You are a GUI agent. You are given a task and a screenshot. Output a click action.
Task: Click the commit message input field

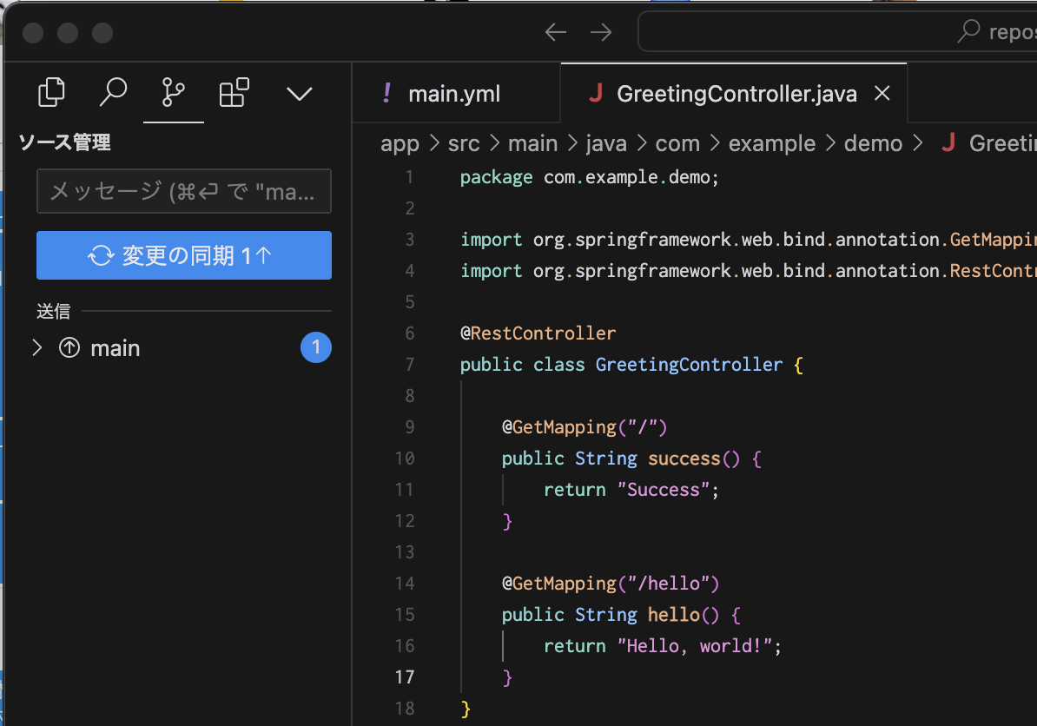click(184, 191)
